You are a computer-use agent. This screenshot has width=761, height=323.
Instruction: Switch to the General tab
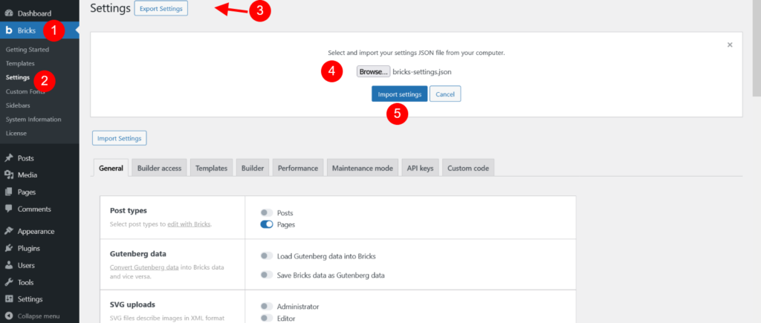pyautogui.click(x=111, y=169)
